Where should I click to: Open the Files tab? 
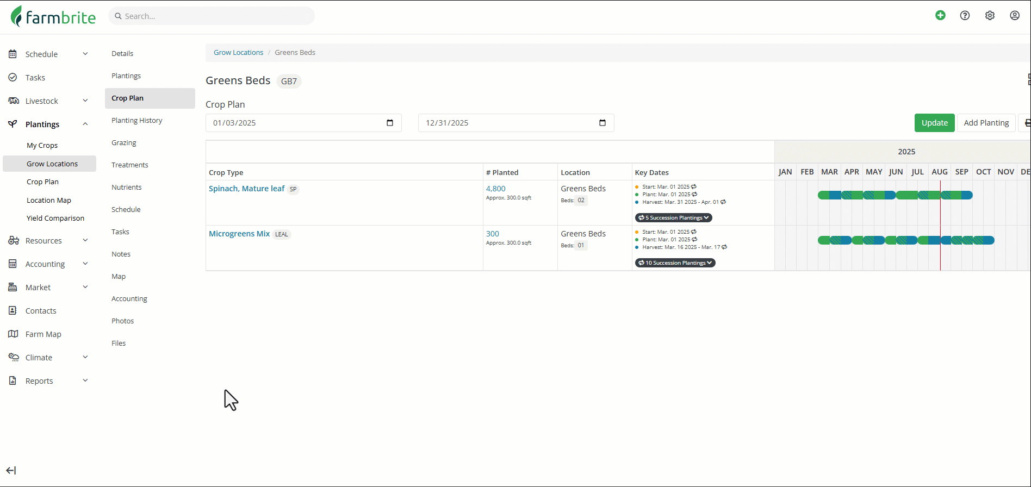tap(119, 343)
